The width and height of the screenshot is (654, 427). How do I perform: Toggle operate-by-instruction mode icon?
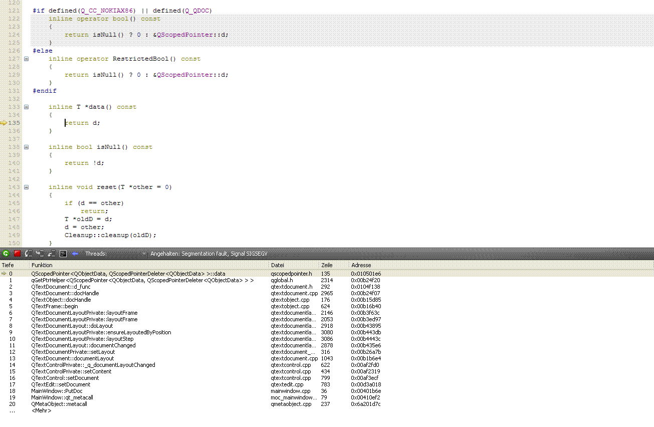tap(63, 254)
